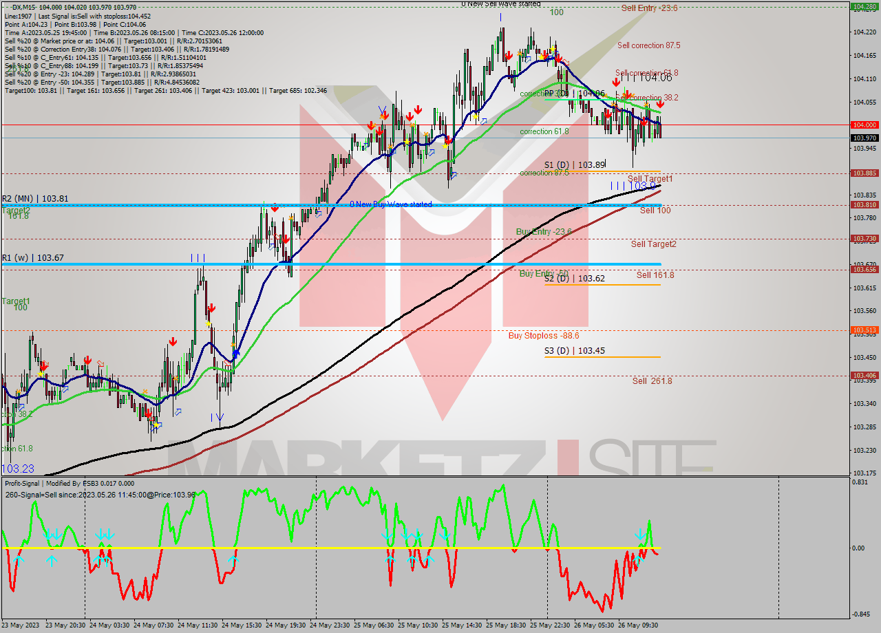Click the 'S2 (D) | 103.62' support label
Viewport: 881px width, 633px height.
(x=574, y=279)
